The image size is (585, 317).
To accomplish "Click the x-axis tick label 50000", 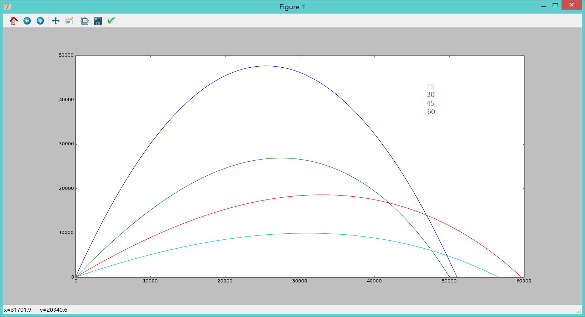I will pos(449,281).
